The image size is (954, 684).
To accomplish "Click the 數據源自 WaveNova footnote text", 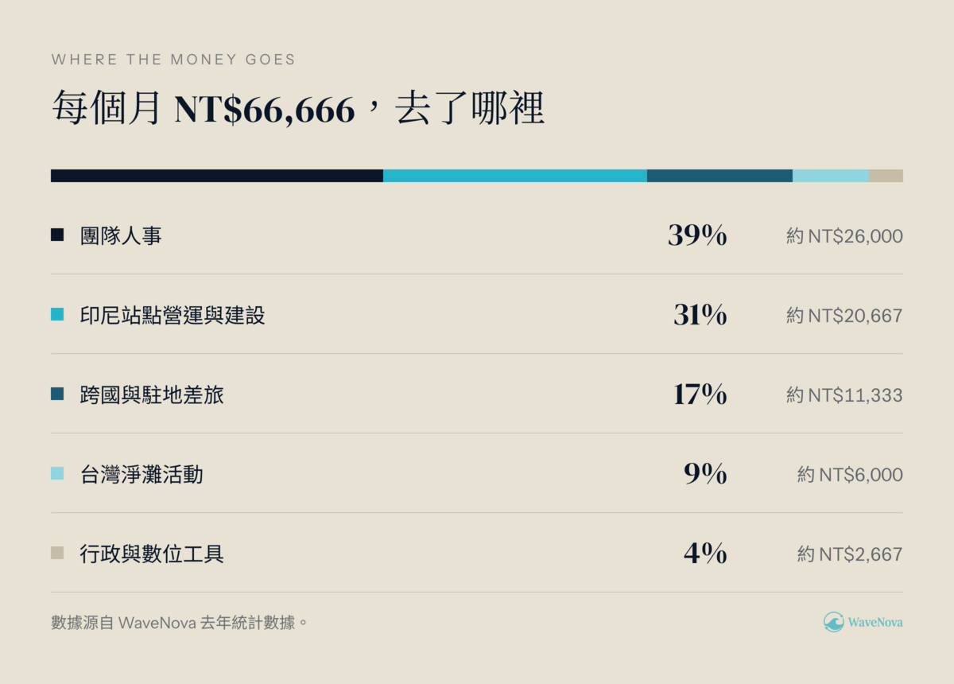I will pos(179,622).
